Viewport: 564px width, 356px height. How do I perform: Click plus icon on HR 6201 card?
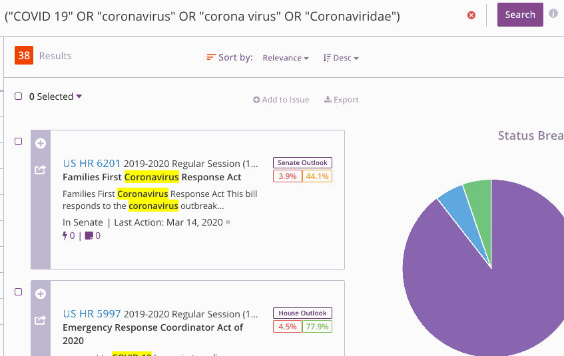[x=41, y=144]
